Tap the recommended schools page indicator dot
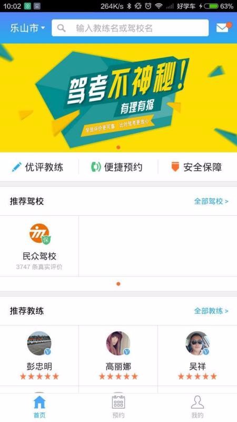The image size is (237, 422). pos(118,284)
